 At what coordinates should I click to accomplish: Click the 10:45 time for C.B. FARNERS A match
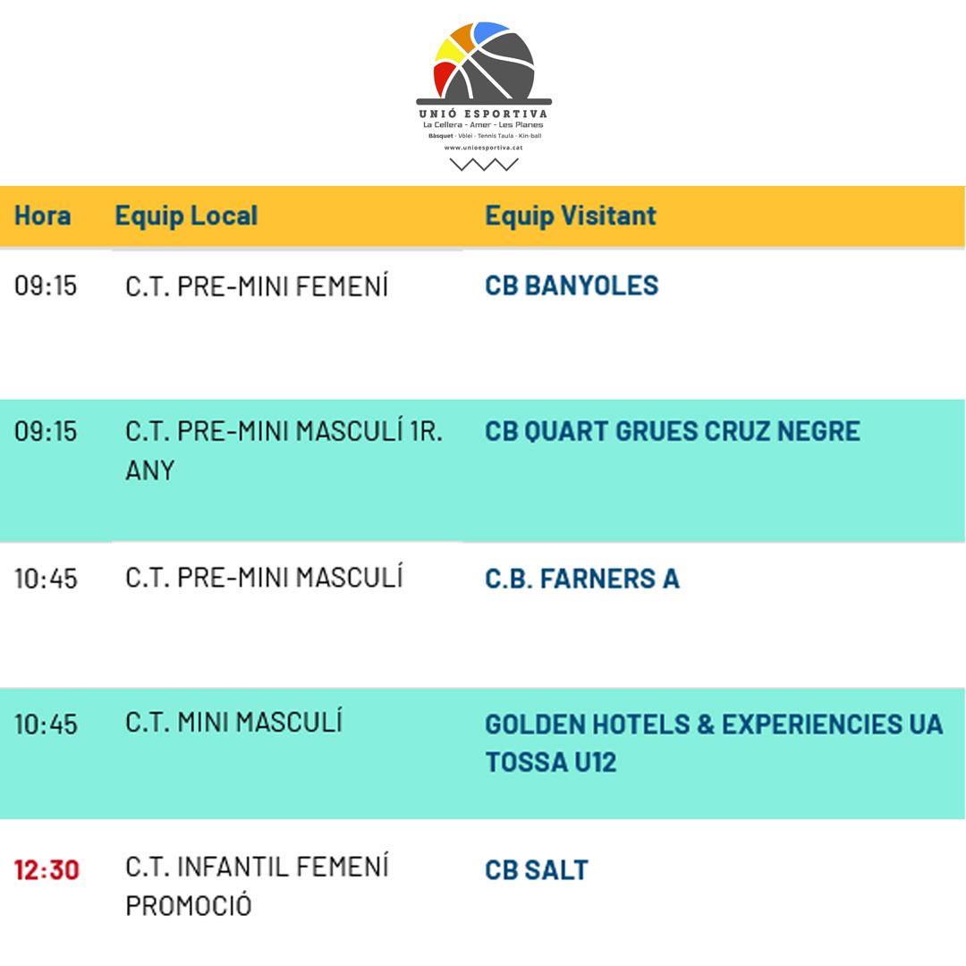click(46, 579)
